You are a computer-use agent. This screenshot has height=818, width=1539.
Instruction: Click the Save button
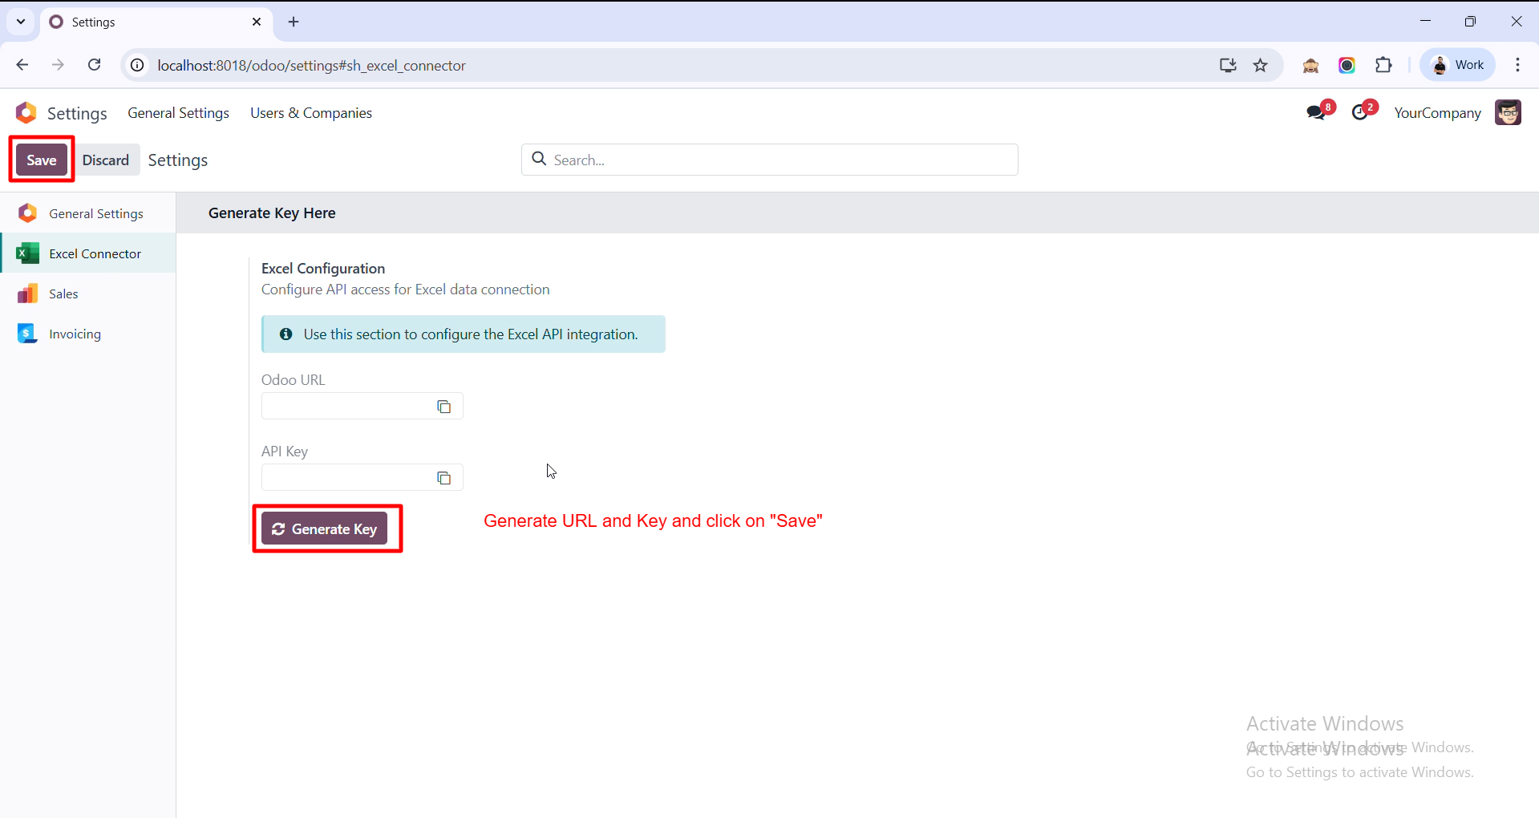tap(42, 160)
